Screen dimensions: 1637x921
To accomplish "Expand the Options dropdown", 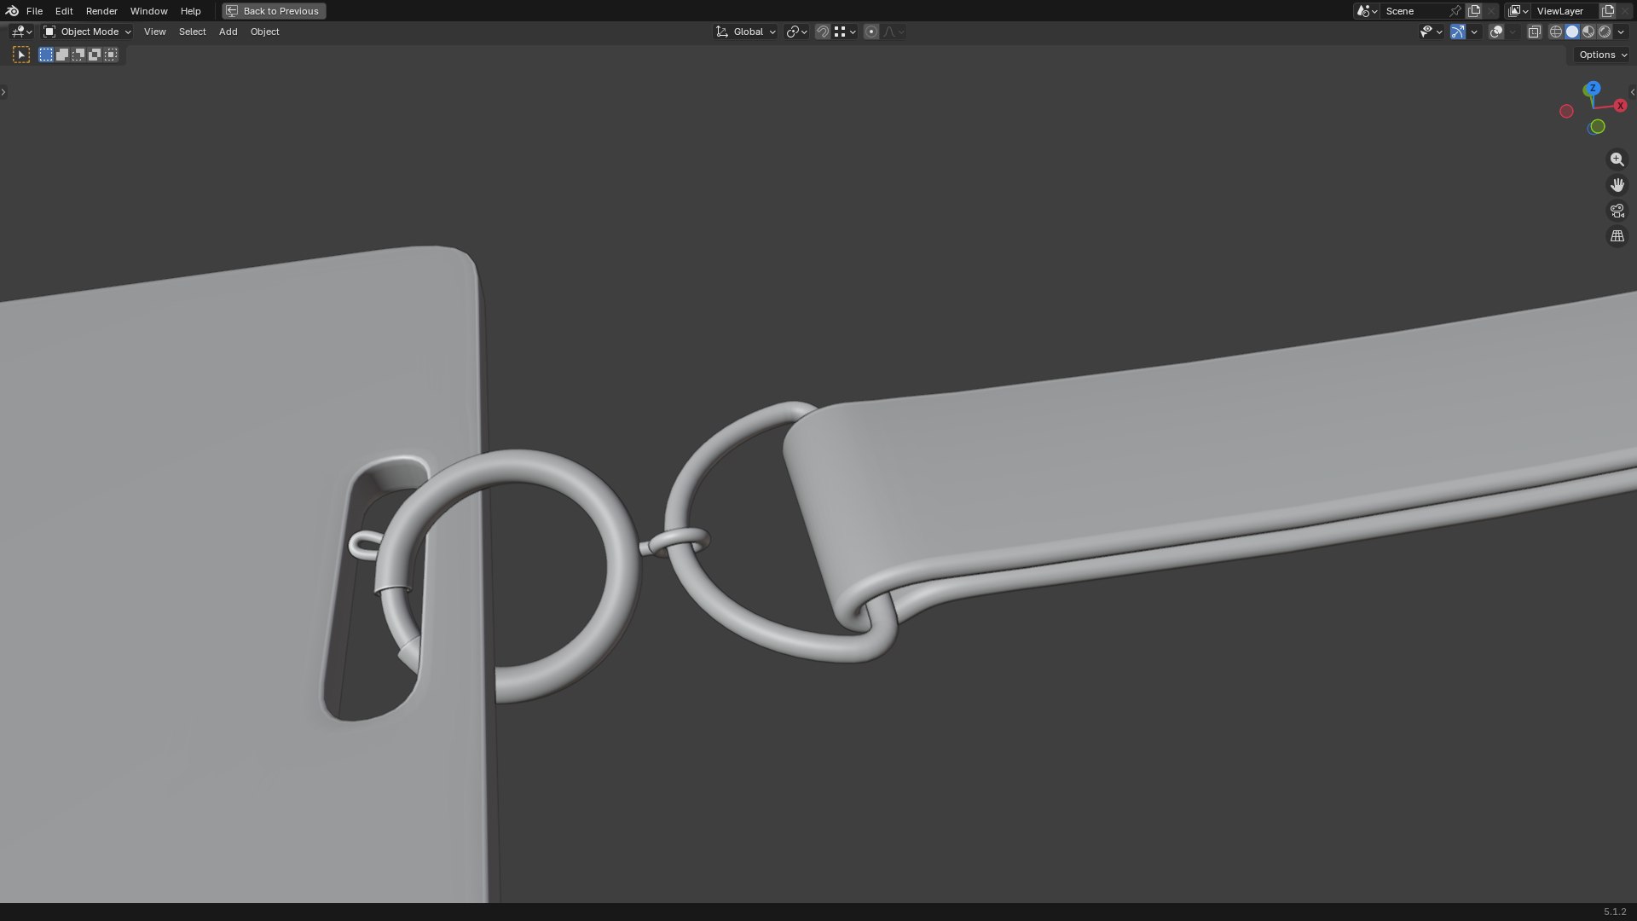I will [x=1602, y=55].
